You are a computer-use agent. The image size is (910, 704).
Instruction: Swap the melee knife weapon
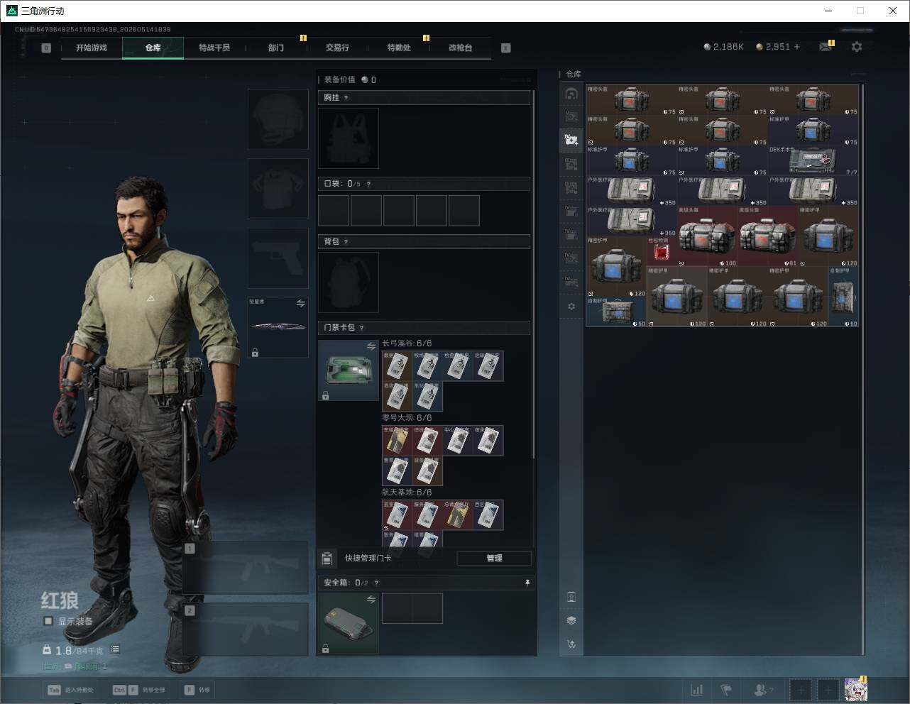coord(301,303)
